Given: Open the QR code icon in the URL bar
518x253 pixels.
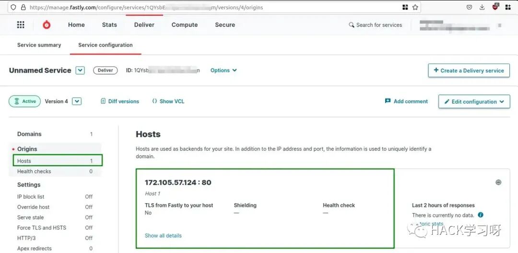Looking at the screenshot, I should pyautogui.click(x=405, y=7).
